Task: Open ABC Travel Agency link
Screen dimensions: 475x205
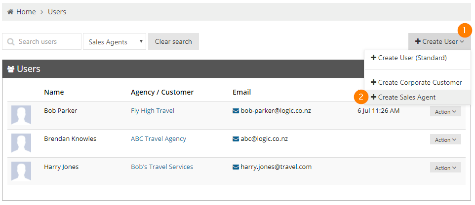Action: [x=158, y=139]
